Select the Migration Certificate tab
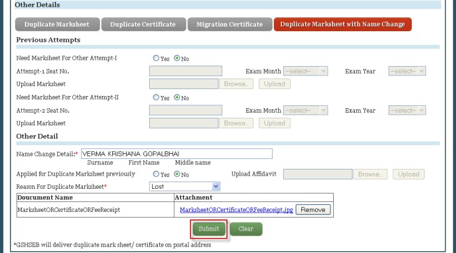This screenshot has width=456, height=253. tap(229, 24)
